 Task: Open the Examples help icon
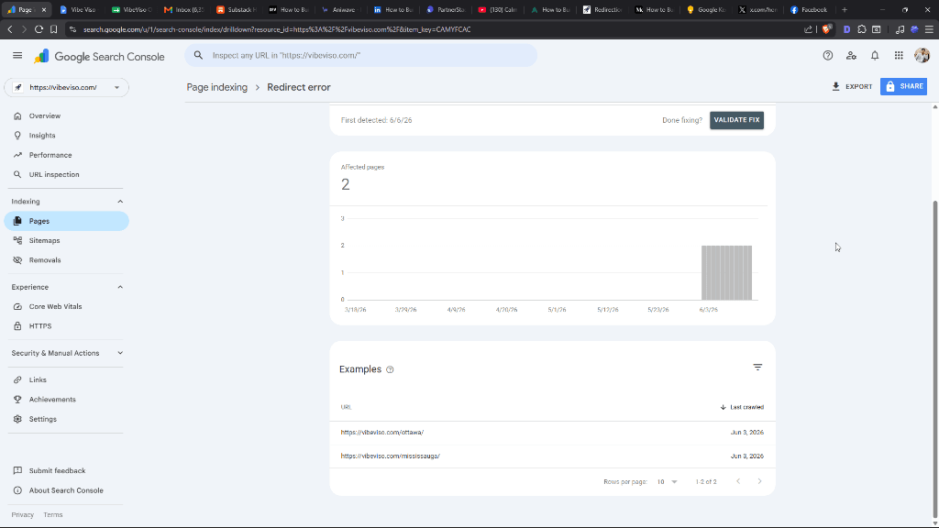(390, 369)
